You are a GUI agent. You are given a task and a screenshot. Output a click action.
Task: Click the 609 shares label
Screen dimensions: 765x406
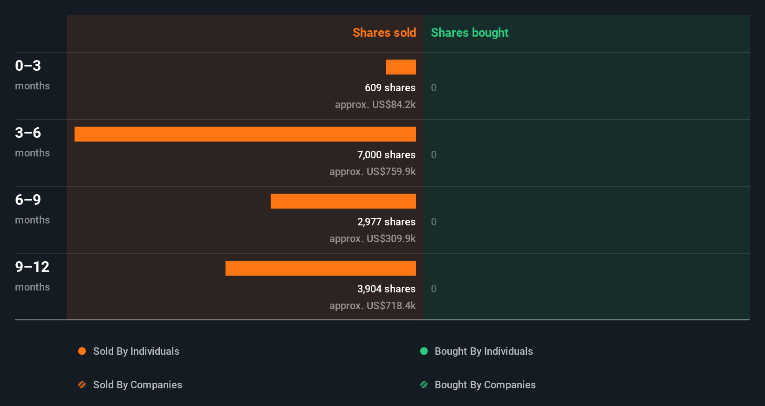click(390, 88)
